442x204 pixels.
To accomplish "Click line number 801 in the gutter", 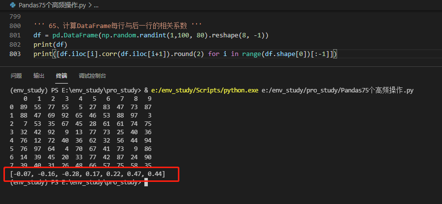I will click(x=15, y=35).
